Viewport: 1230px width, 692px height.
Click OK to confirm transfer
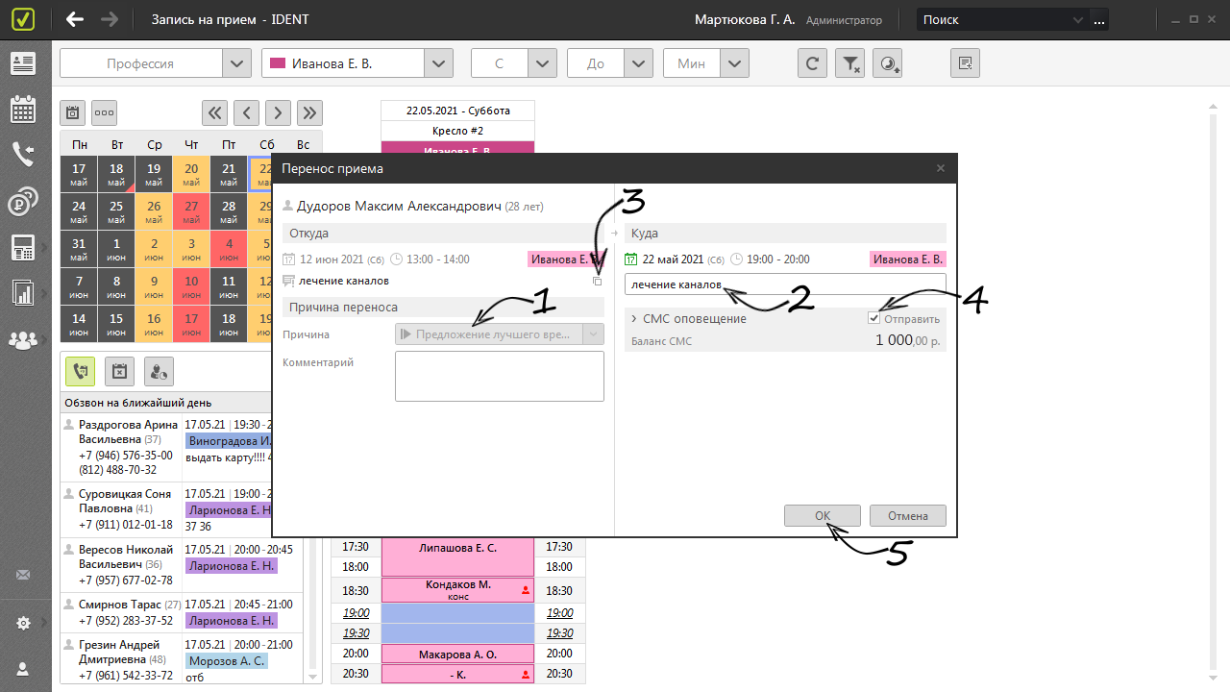pyautogui.click(x=823, y=516)
